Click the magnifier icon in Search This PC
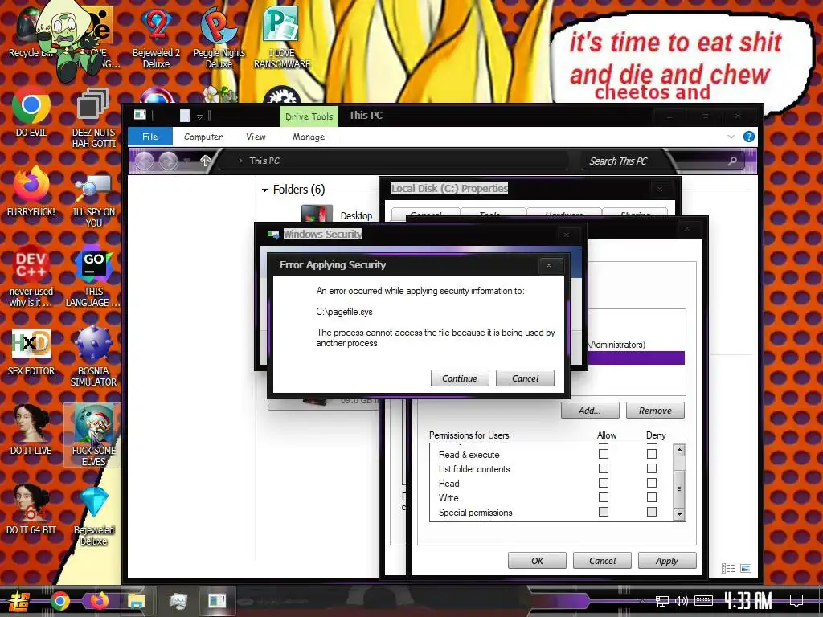823x617 pixels. pyautogui.click(x=732, y=161)
